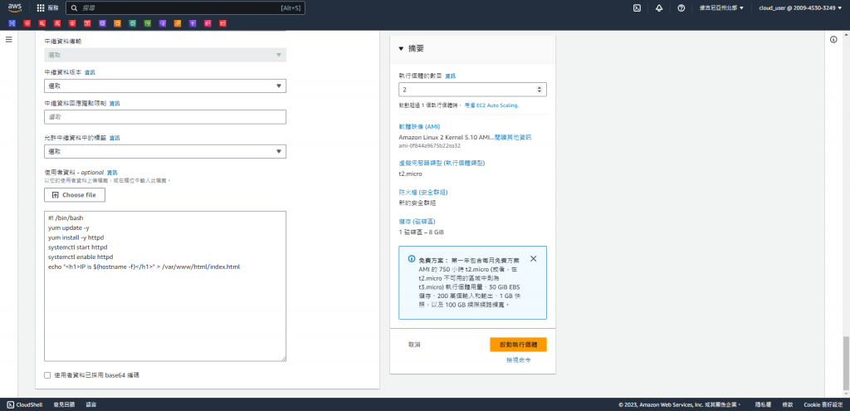Dismiss the 免費方案 notice with X
The height and width of the screenshot is (411, 850).
click(x=534, y=258)
